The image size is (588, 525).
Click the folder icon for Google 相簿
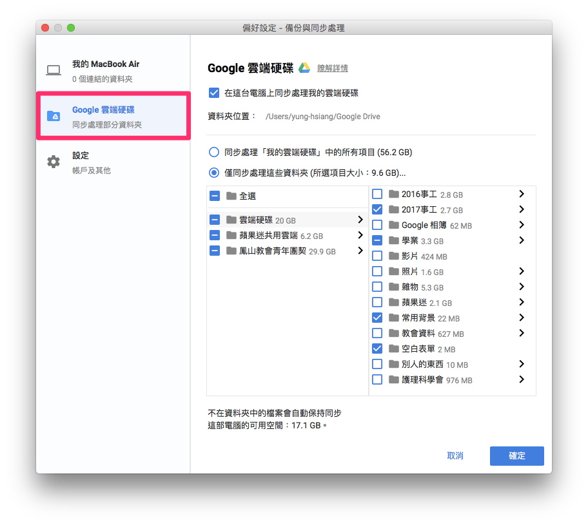394,225
